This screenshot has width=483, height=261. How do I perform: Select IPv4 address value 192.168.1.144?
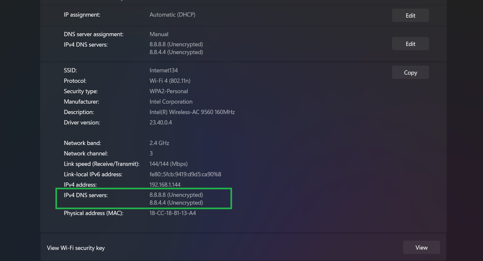point(165,185)
